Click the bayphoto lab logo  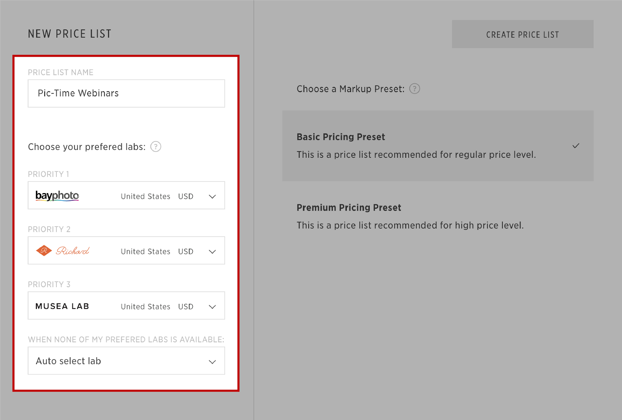(x=57, y=196)
